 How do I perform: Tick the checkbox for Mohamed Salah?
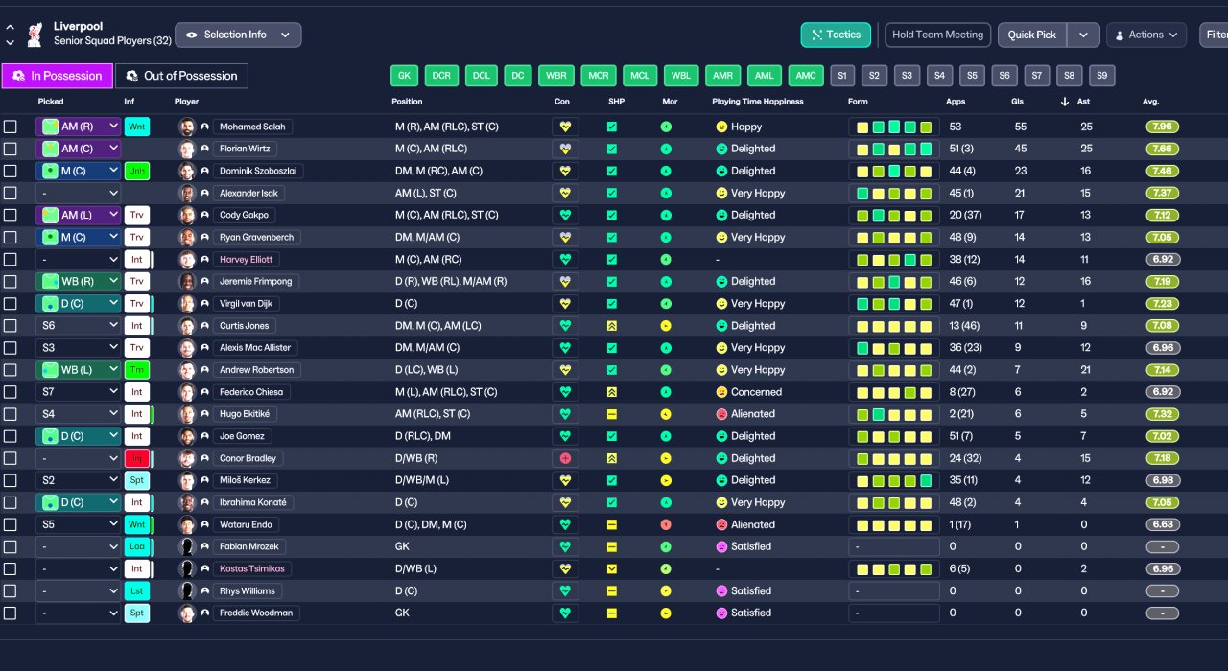10,127
